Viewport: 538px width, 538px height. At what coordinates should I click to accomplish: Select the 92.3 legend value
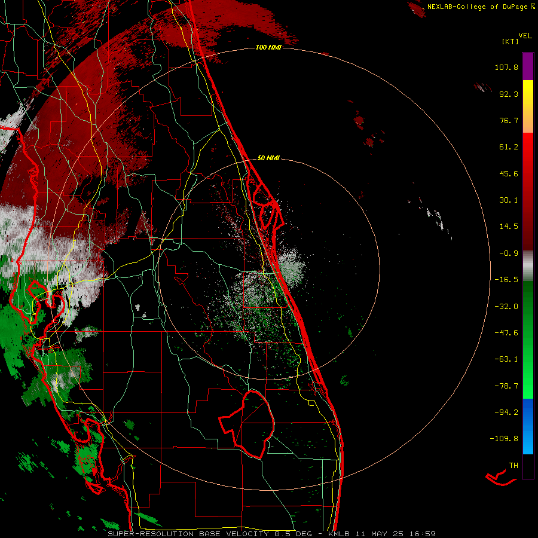[509, 94]
